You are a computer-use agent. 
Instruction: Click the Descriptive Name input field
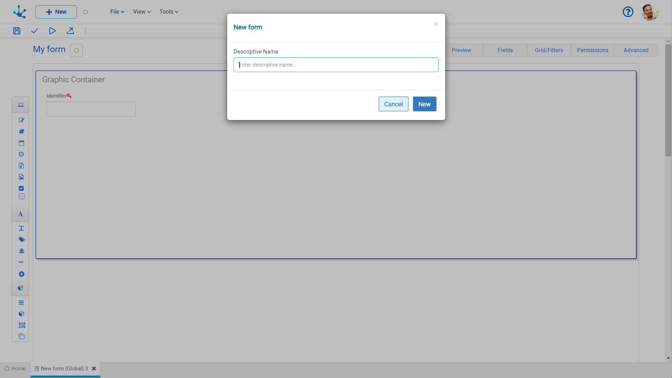336,65
